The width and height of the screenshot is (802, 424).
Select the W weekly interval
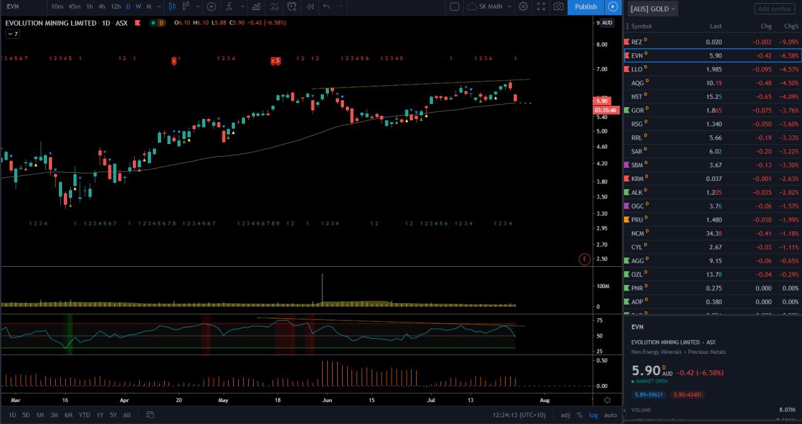[x=138, y=6]
